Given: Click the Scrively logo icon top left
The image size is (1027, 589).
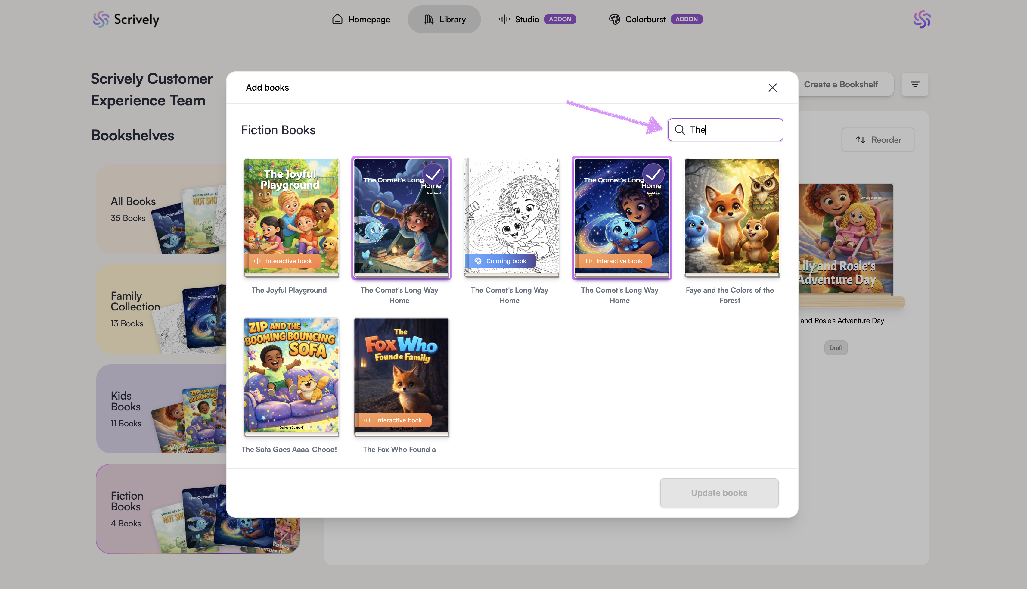Looking at the screenshot, I should pos(101,19).
